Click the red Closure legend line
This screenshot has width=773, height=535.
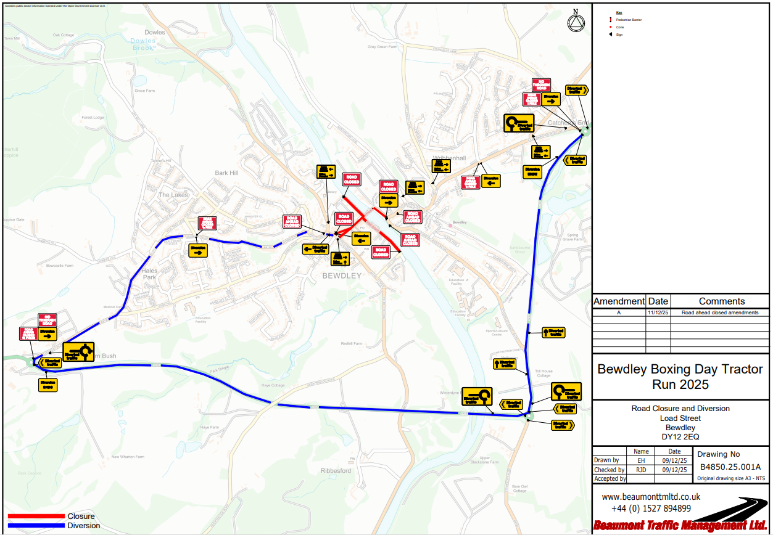(x=36, y=517)
